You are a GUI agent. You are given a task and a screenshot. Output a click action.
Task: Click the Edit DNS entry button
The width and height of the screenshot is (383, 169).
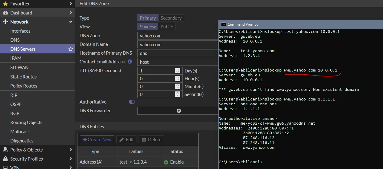pos(126,139)
